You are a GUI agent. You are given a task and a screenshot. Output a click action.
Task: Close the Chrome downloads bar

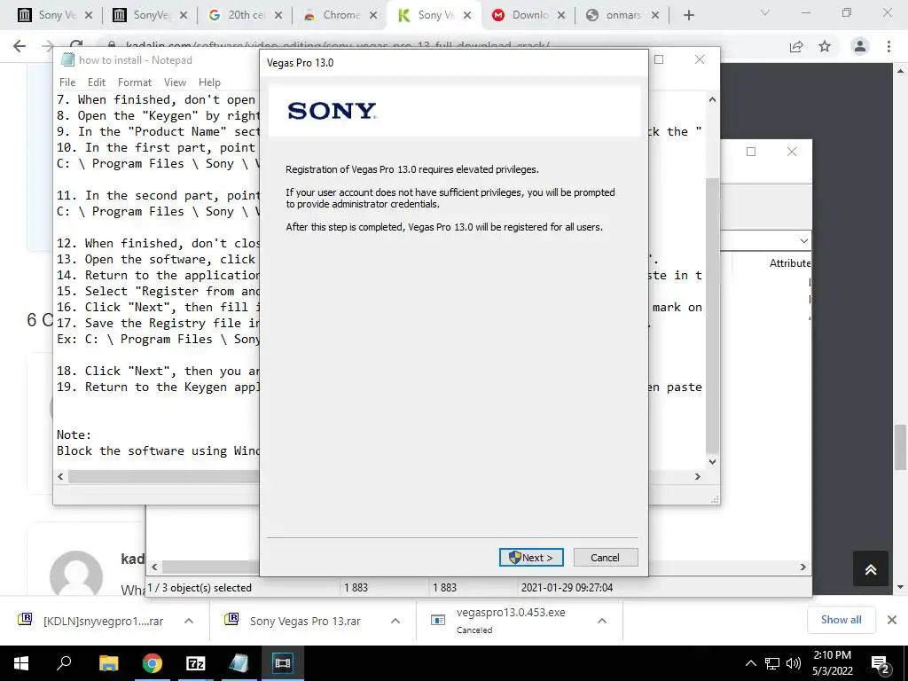click(892, 620)
